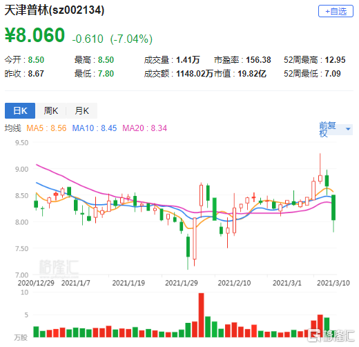Image resolution: width=359 pixels, height=347 pixels.
Task: Click the 成交额 value 1148.02万
Action: click(x=195, y=74)
